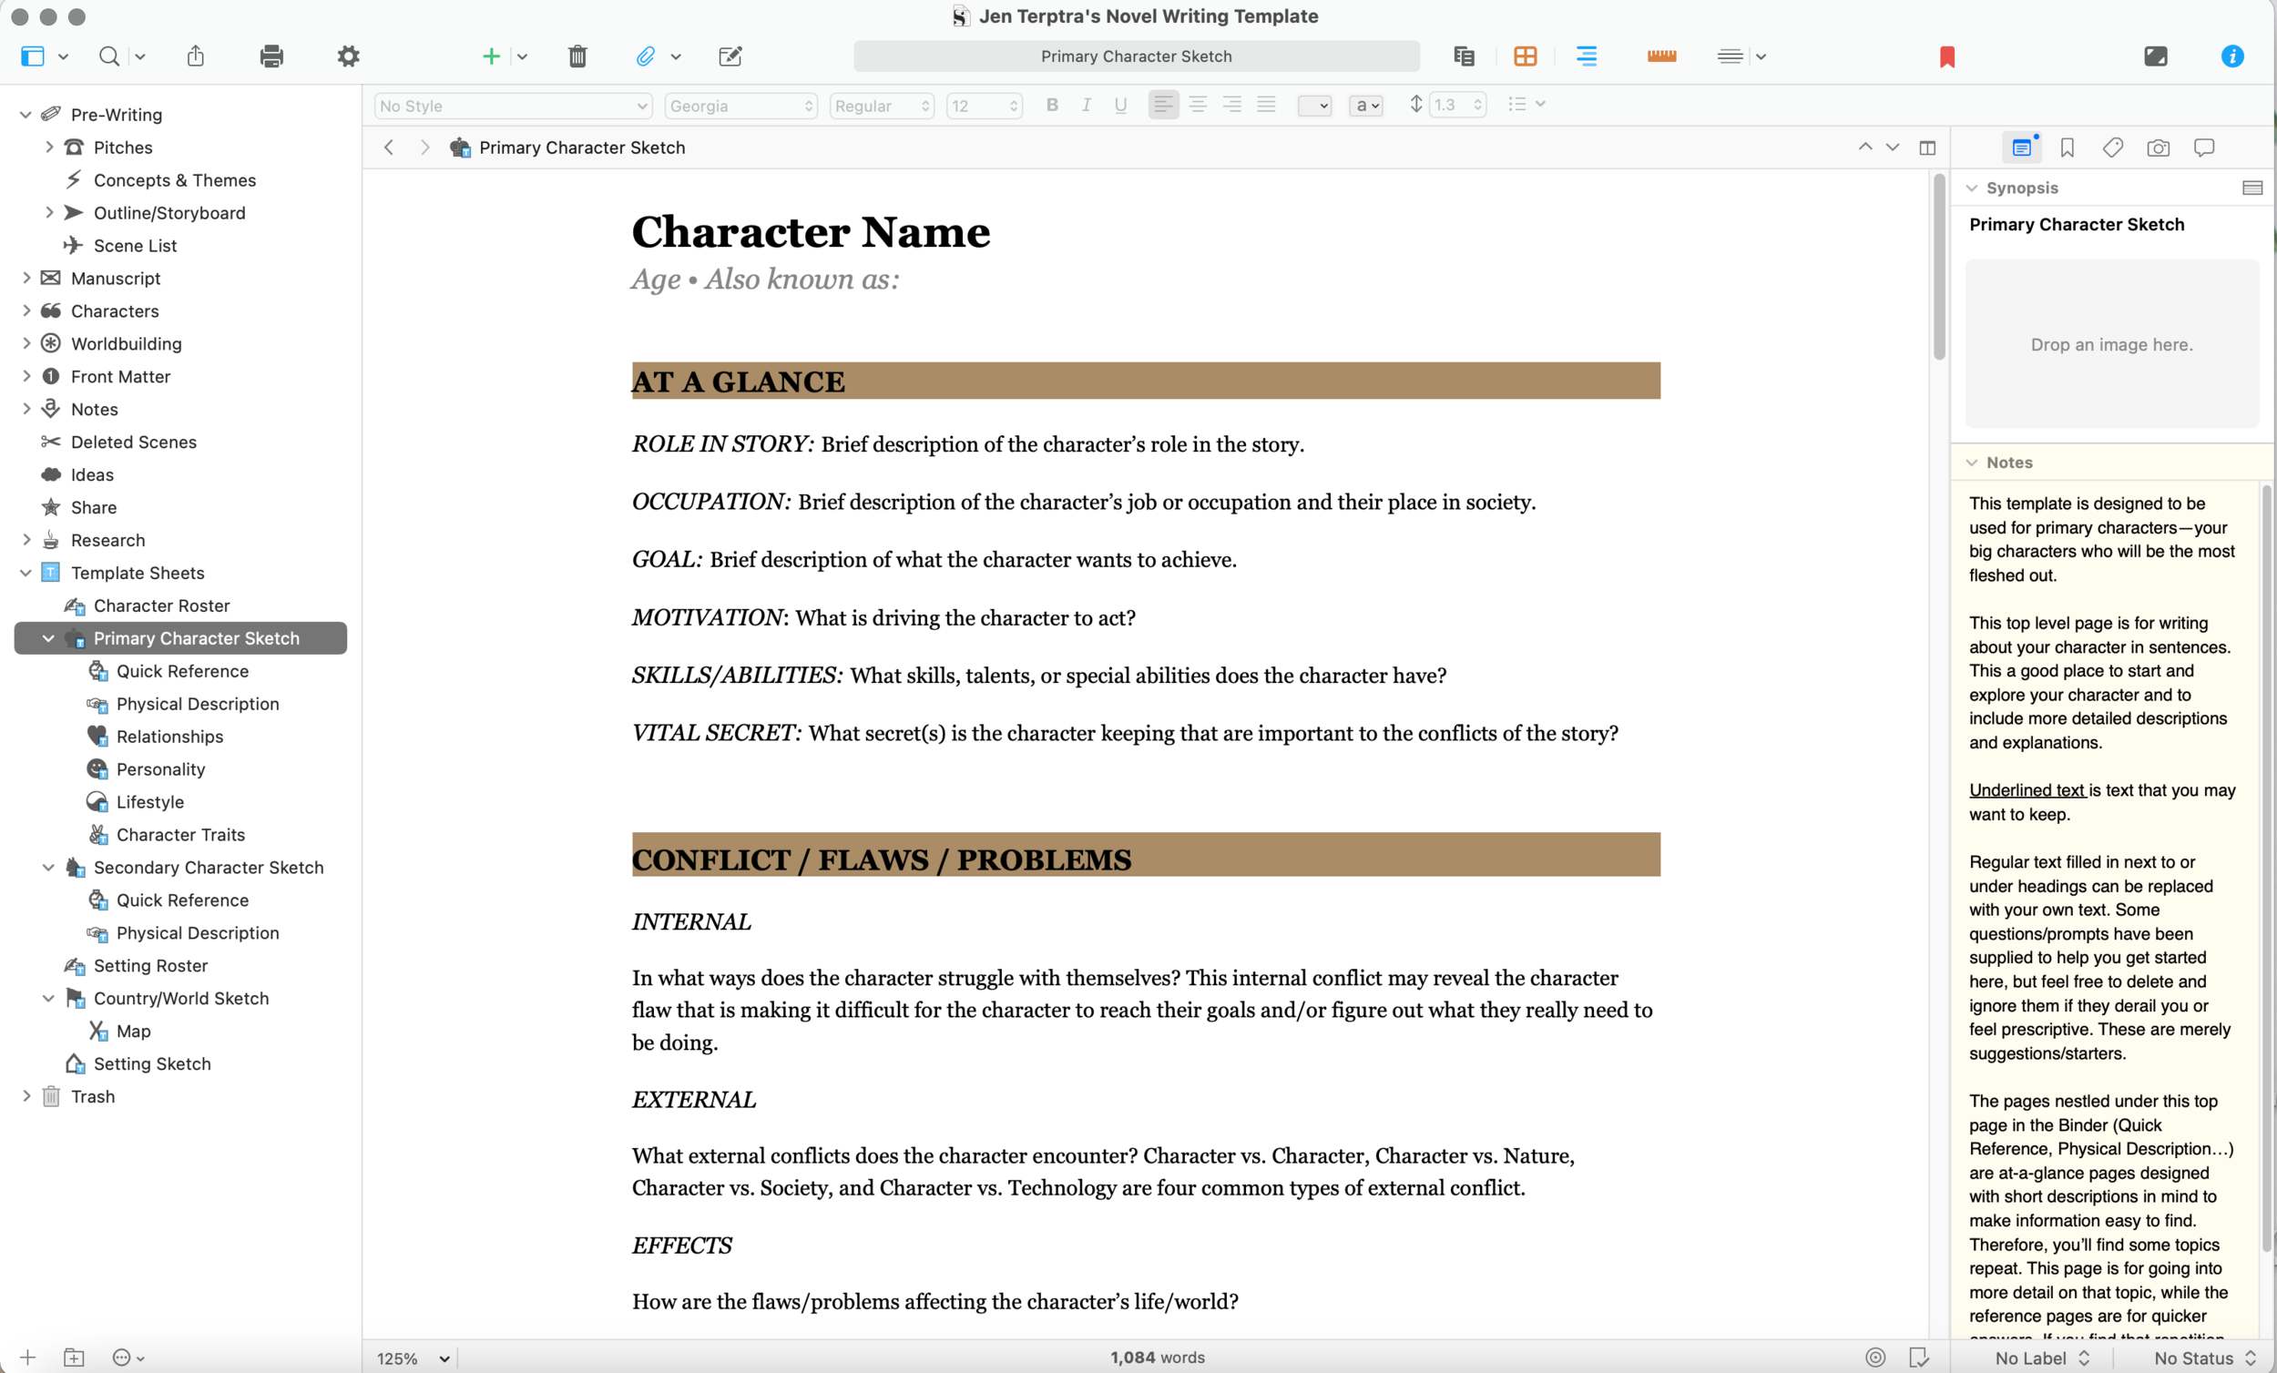
Task: Click the red bookmark icon in toolbar
Action: 1946,56
